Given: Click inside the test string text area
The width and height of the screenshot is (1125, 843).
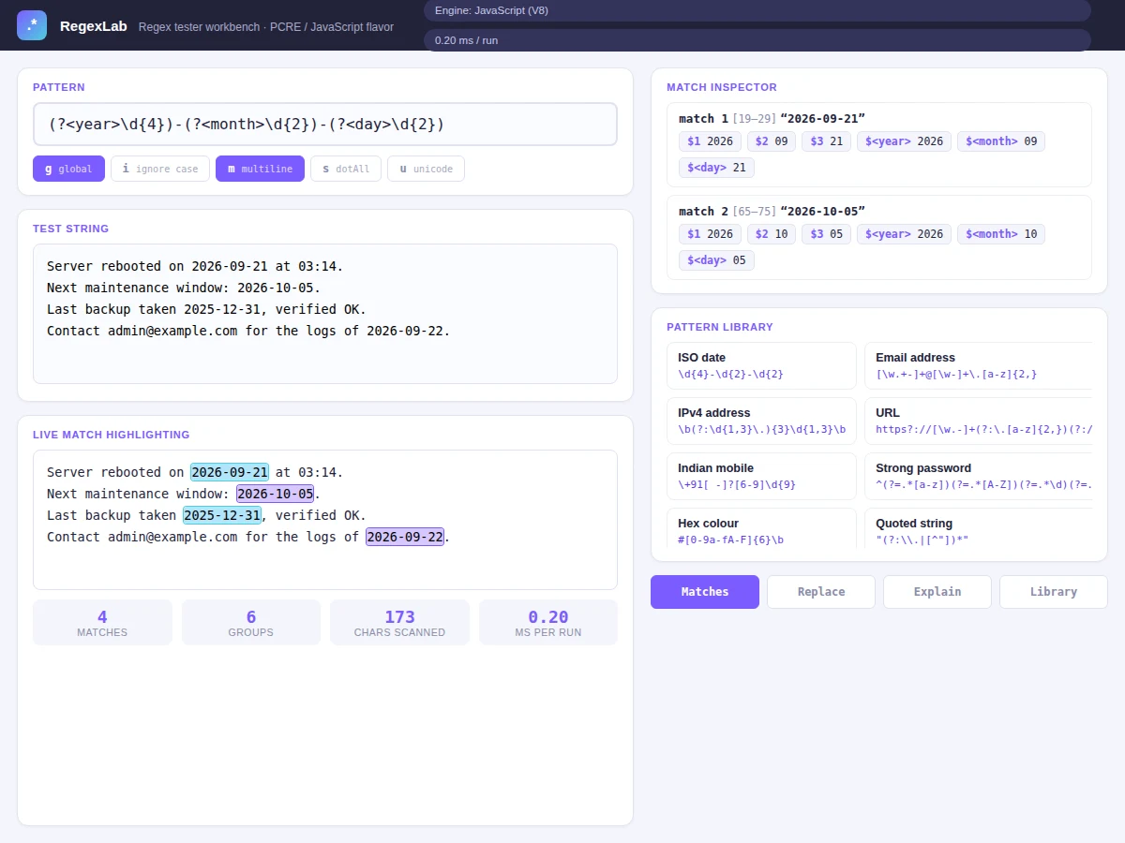Looking at the screenshot, I should tap(325, 314).
